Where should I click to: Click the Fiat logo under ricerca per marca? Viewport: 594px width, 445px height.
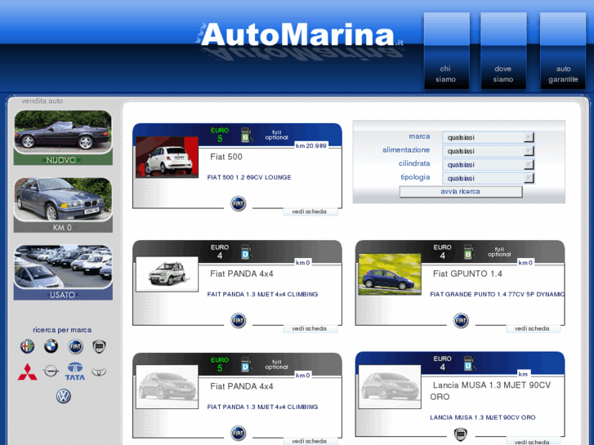75,346
